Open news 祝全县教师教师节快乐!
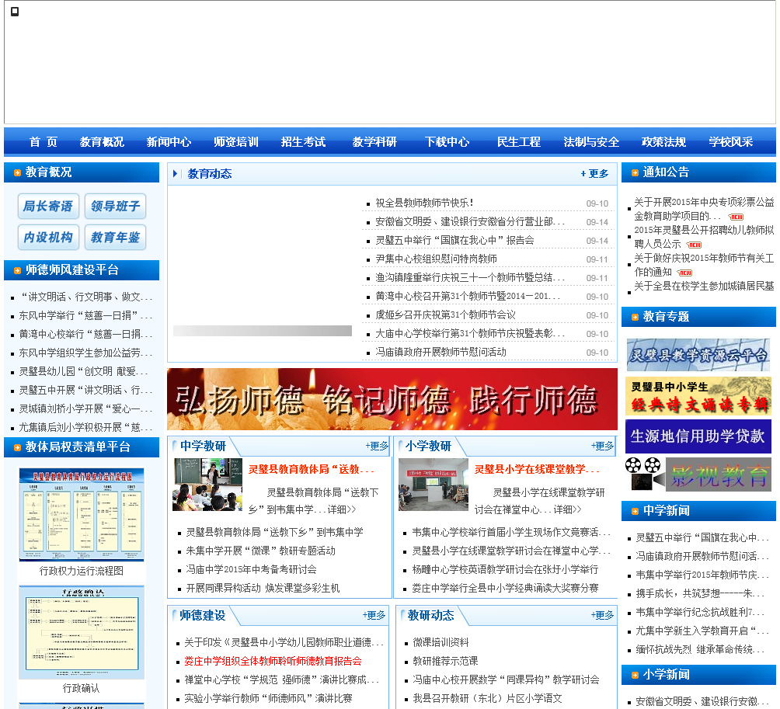The height and width of the screenshot is (709, 780). tap(424, 203)
